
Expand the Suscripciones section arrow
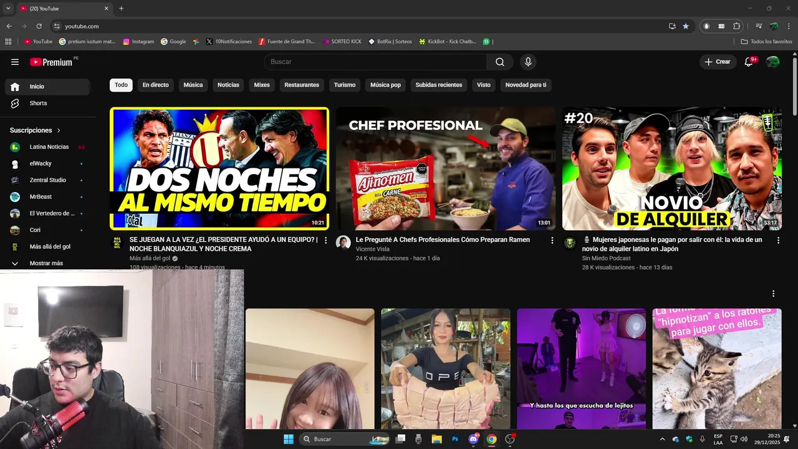point(59,130)
